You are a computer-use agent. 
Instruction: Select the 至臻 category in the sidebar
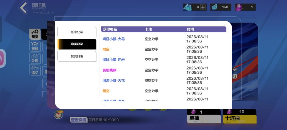[x=35, y=46]
